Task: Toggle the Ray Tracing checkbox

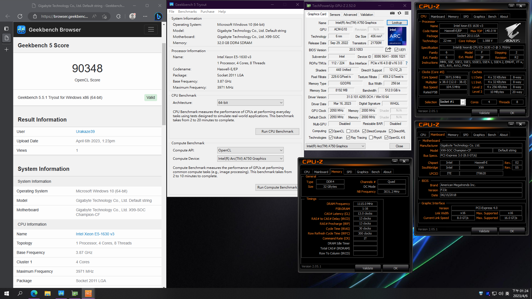Action: (x=348, y=138)
